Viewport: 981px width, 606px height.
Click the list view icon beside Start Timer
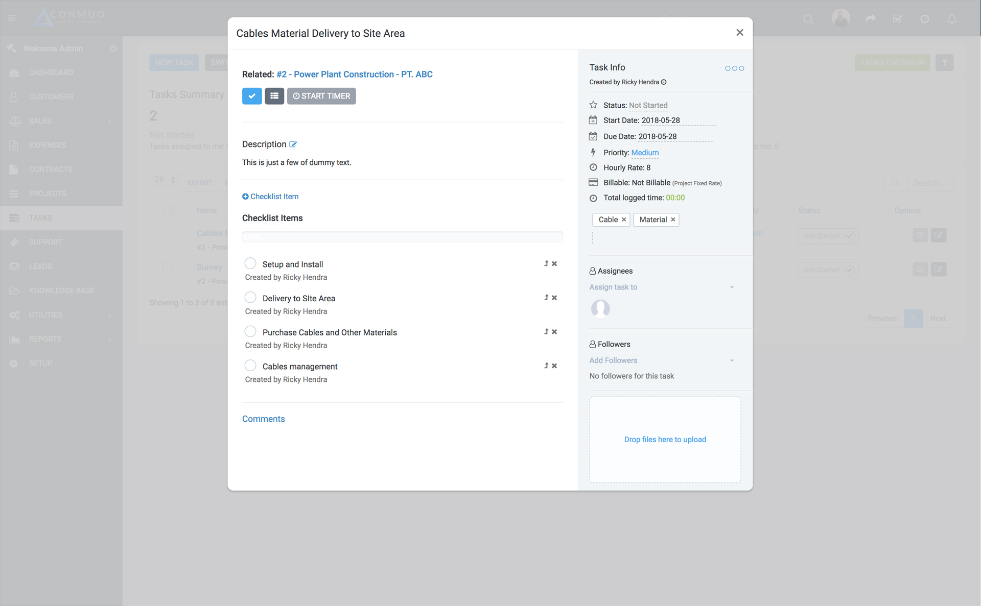(274, 96)
